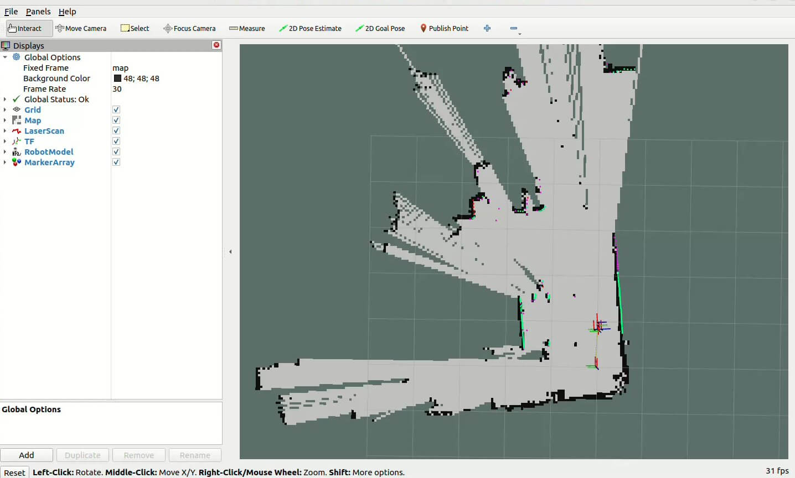
Task: Activate the Publish Point tool
Action: [x=444, y=28]
